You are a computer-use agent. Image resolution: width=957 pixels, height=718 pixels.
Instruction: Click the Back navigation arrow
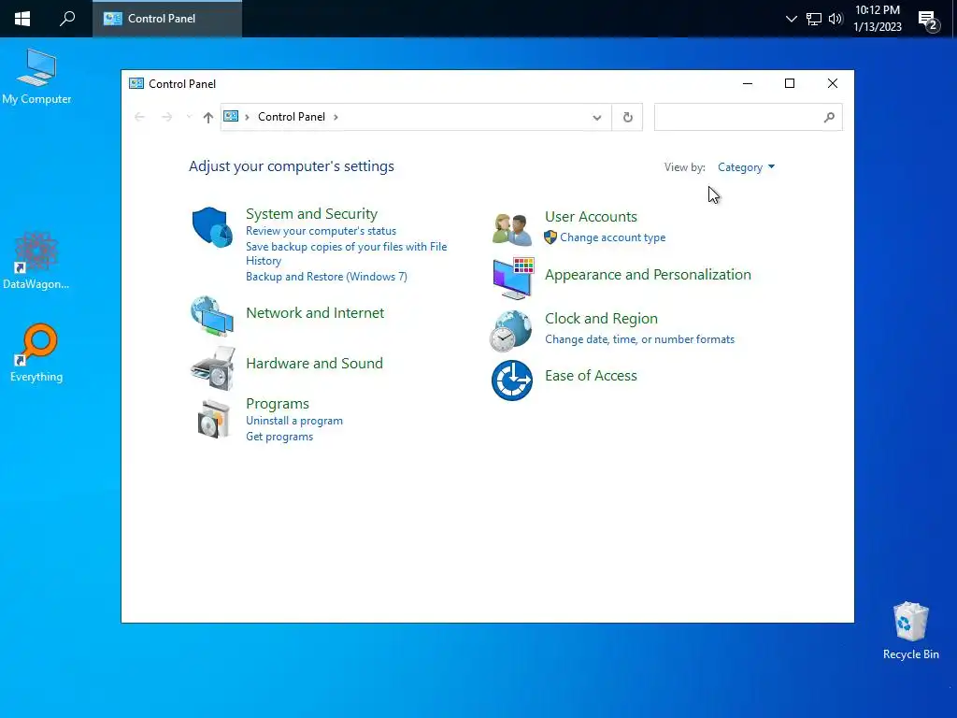[139, 117]
